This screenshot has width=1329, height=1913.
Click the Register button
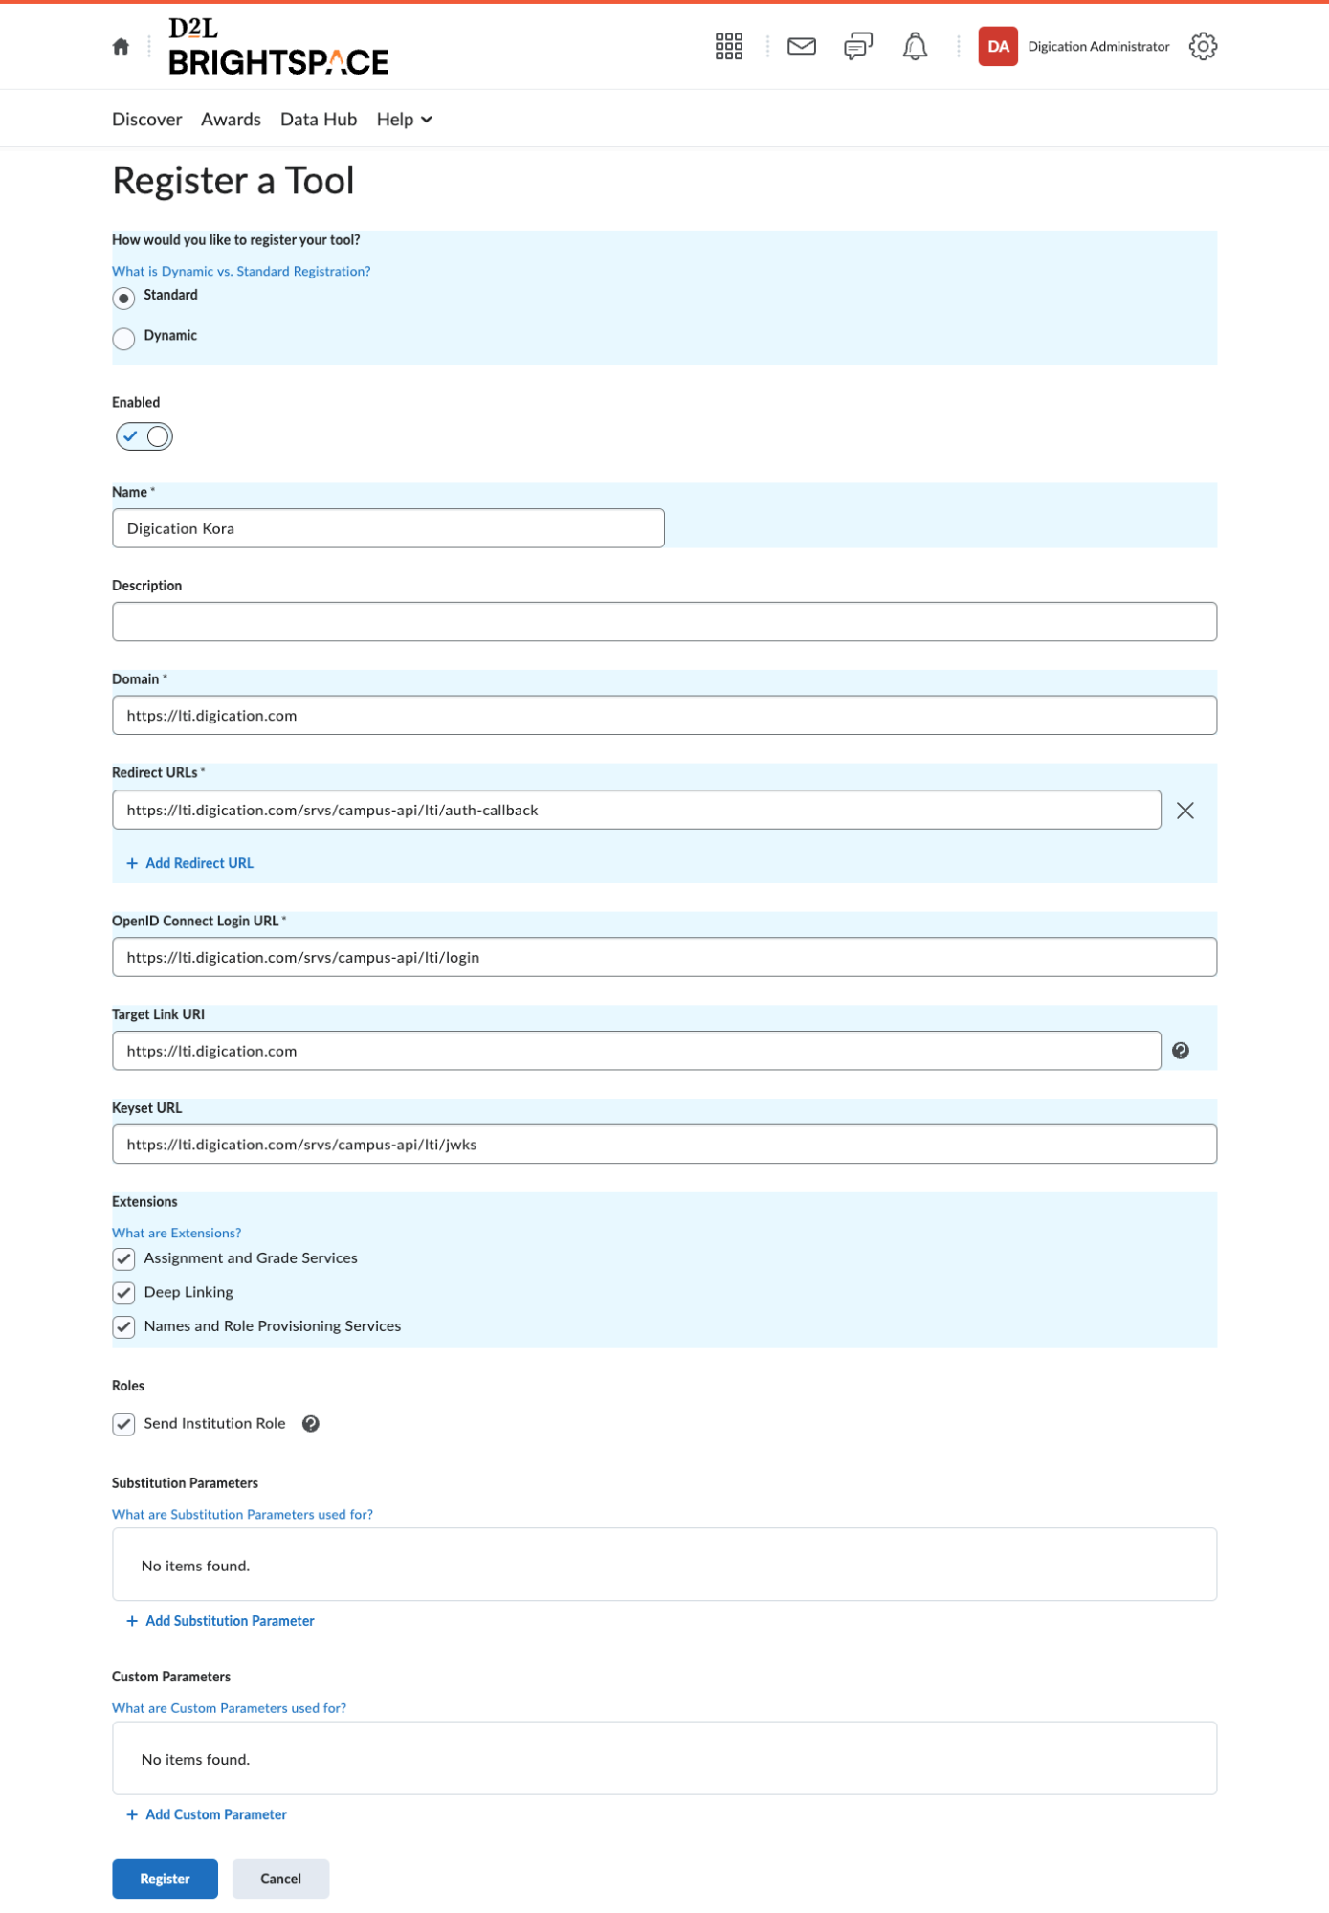tap(165, 1879)
